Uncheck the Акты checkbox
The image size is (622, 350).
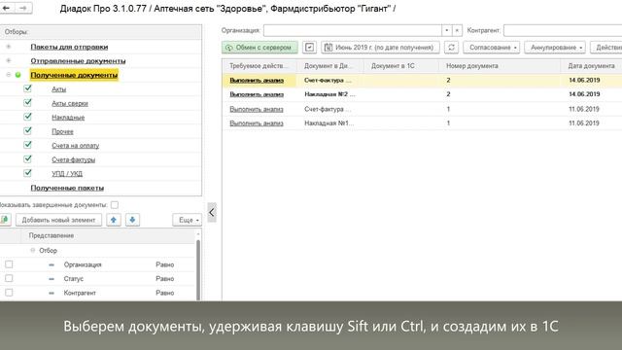(27, 88)
